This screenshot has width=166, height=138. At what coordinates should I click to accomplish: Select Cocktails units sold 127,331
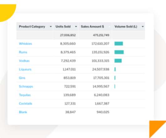(70, 104)
